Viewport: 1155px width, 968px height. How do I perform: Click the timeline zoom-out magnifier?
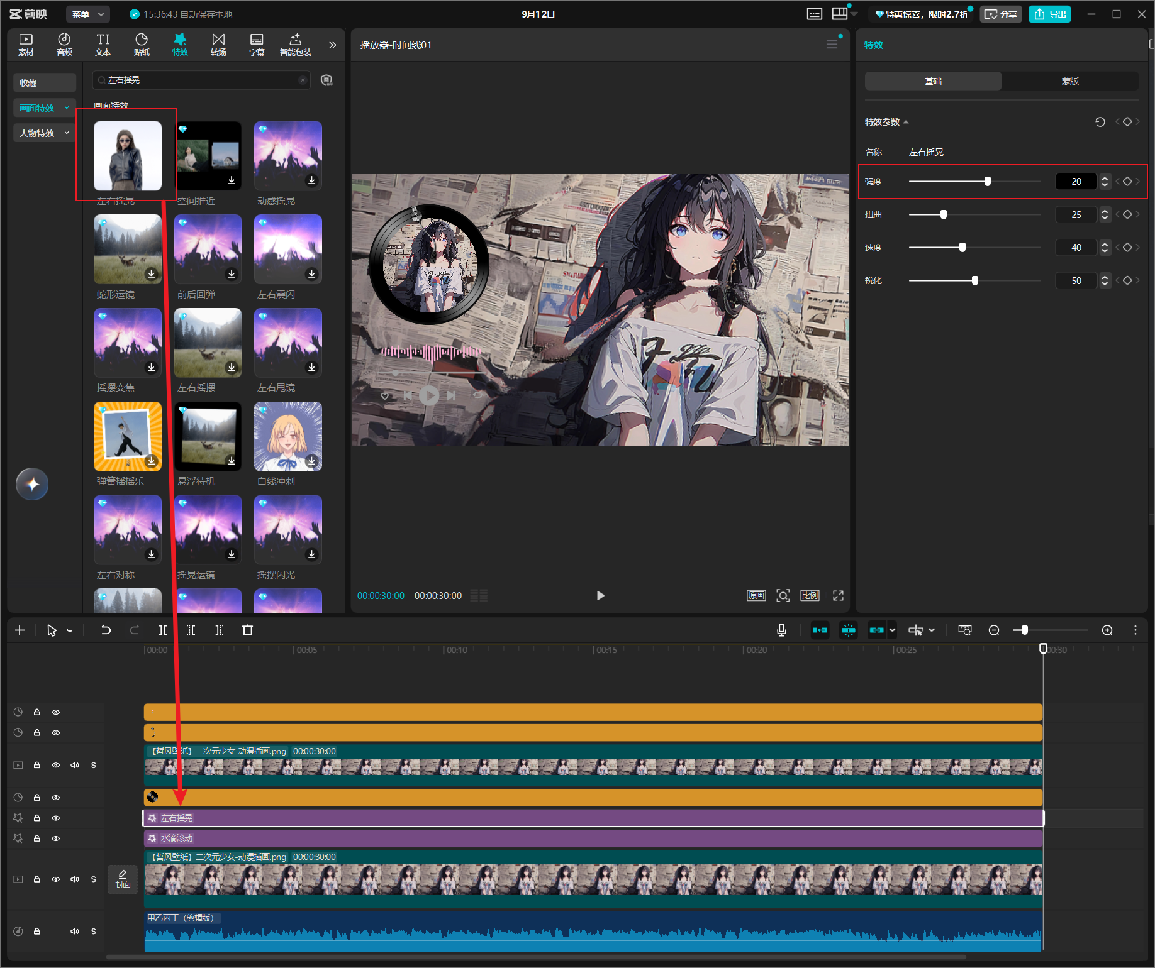[994, 630]
